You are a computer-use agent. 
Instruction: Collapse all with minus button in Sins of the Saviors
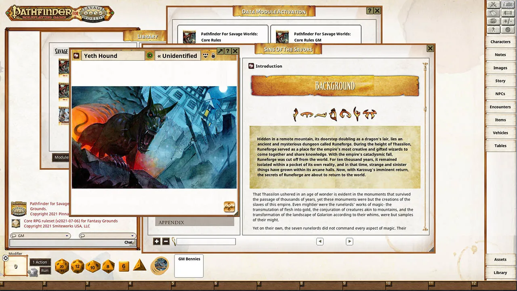166,241
